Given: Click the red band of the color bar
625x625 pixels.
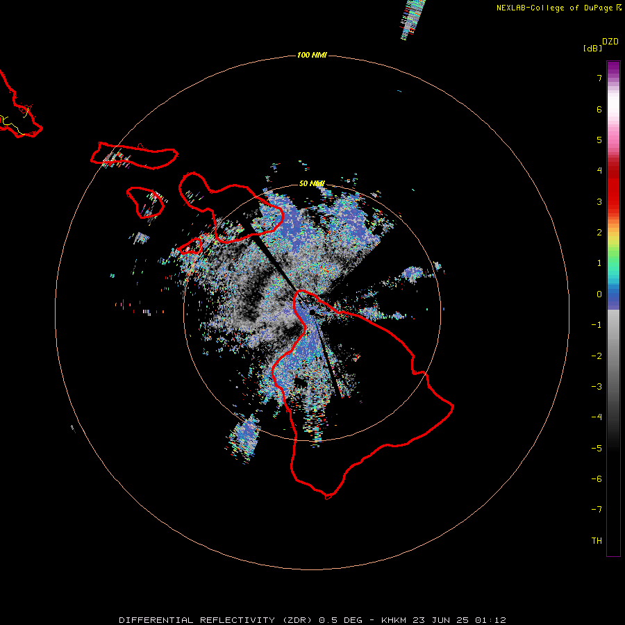Looking at the screenshot, I should tap(613, 183).
